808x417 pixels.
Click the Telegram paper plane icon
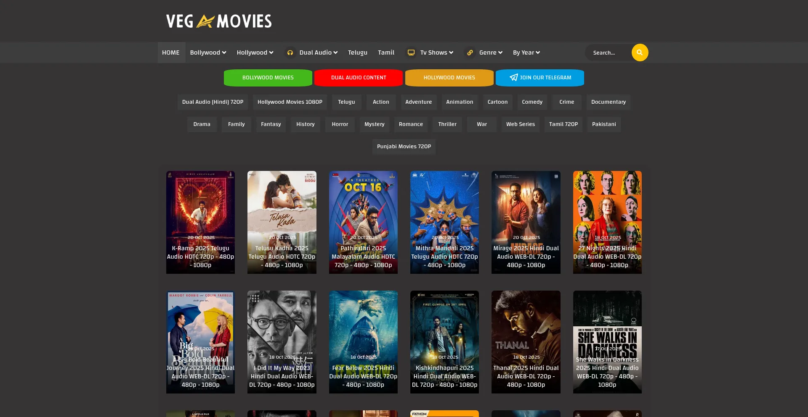(x=513, y=78)
